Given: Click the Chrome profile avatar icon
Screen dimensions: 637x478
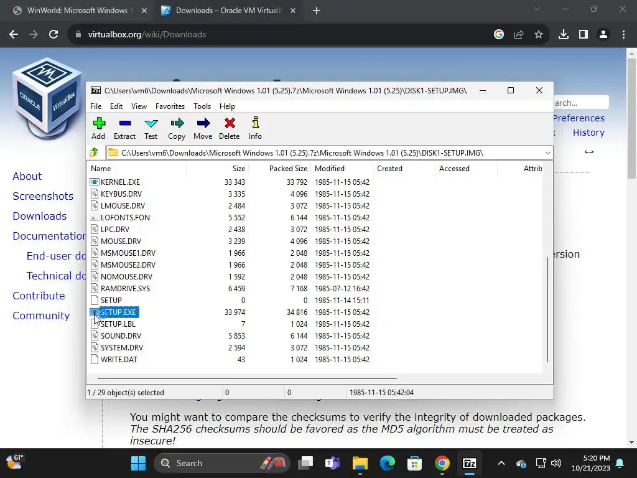Looking at the screenshot, I should tap(603, 35).
